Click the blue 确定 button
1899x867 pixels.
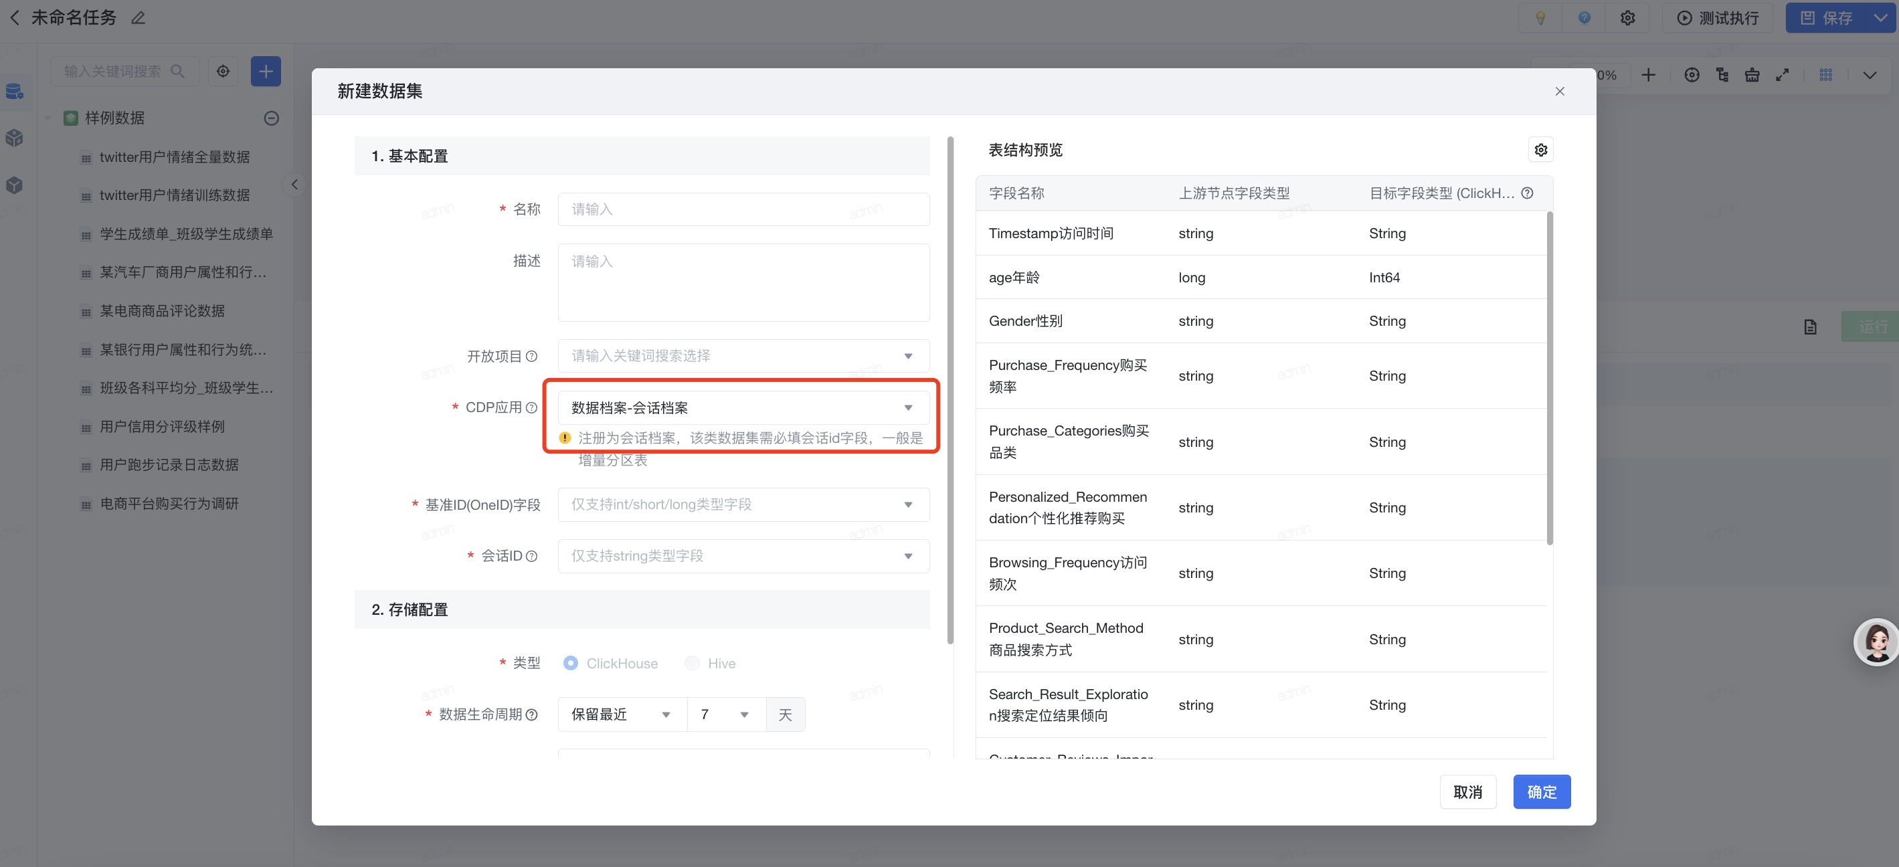tap(1542, 792)
